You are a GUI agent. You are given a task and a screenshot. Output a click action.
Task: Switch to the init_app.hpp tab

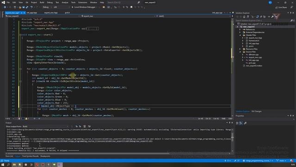click(x=32, y=13)
